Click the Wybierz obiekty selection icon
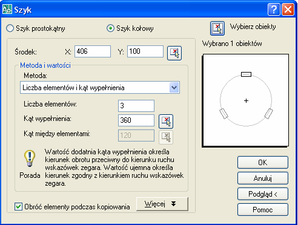Viewport: 298px width, 225px height. (x=217, y=28)
